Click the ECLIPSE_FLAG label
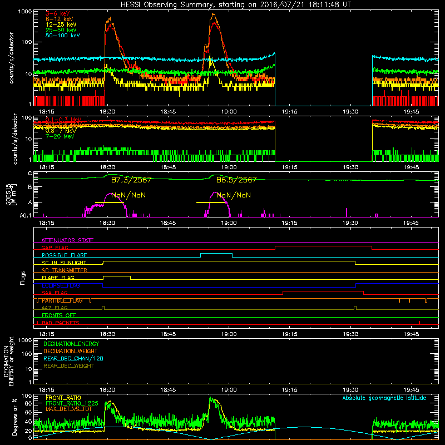Screen dimensions: 445x445 point(61,285)
